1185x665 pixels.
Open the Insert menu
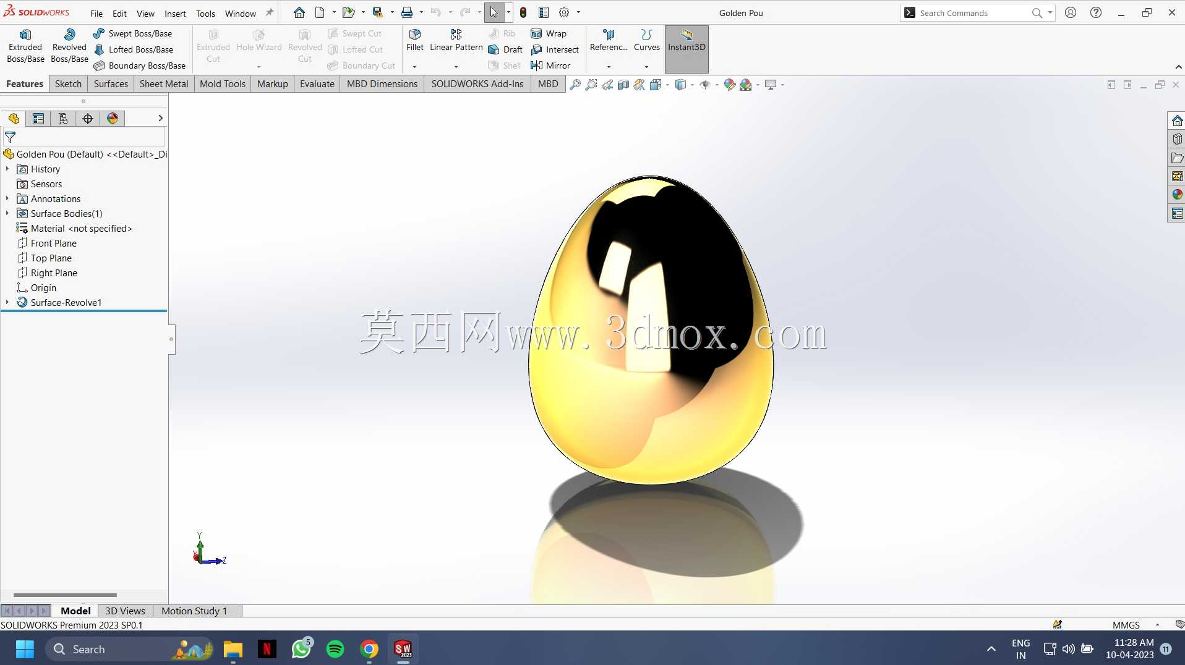click(x=175, y=13)
